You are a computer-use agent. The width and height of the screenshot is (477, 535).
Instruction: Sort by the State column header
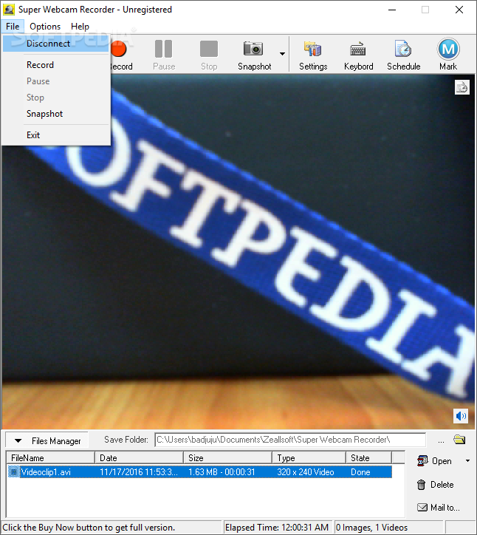pyautogui.click(x=369, y=457)
